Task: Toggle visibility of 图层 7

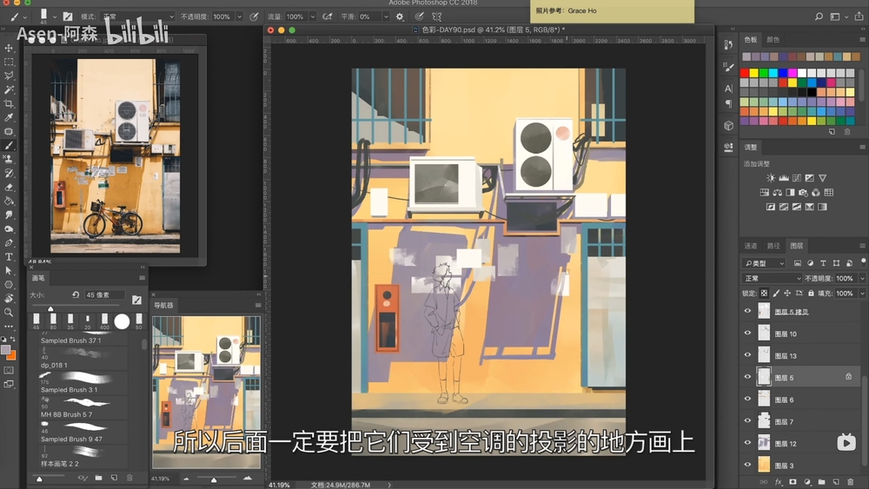Action: 747,421
